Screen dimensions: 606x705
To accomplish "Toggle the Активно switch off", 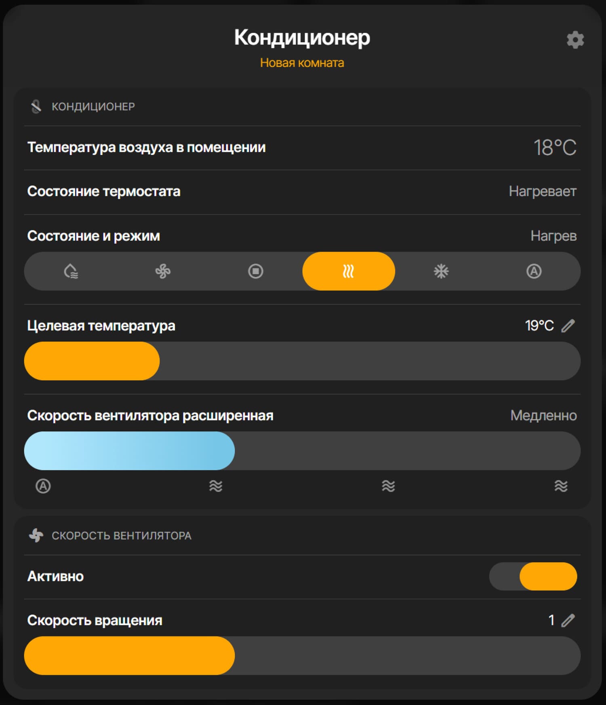I will (x=533, y=577).
